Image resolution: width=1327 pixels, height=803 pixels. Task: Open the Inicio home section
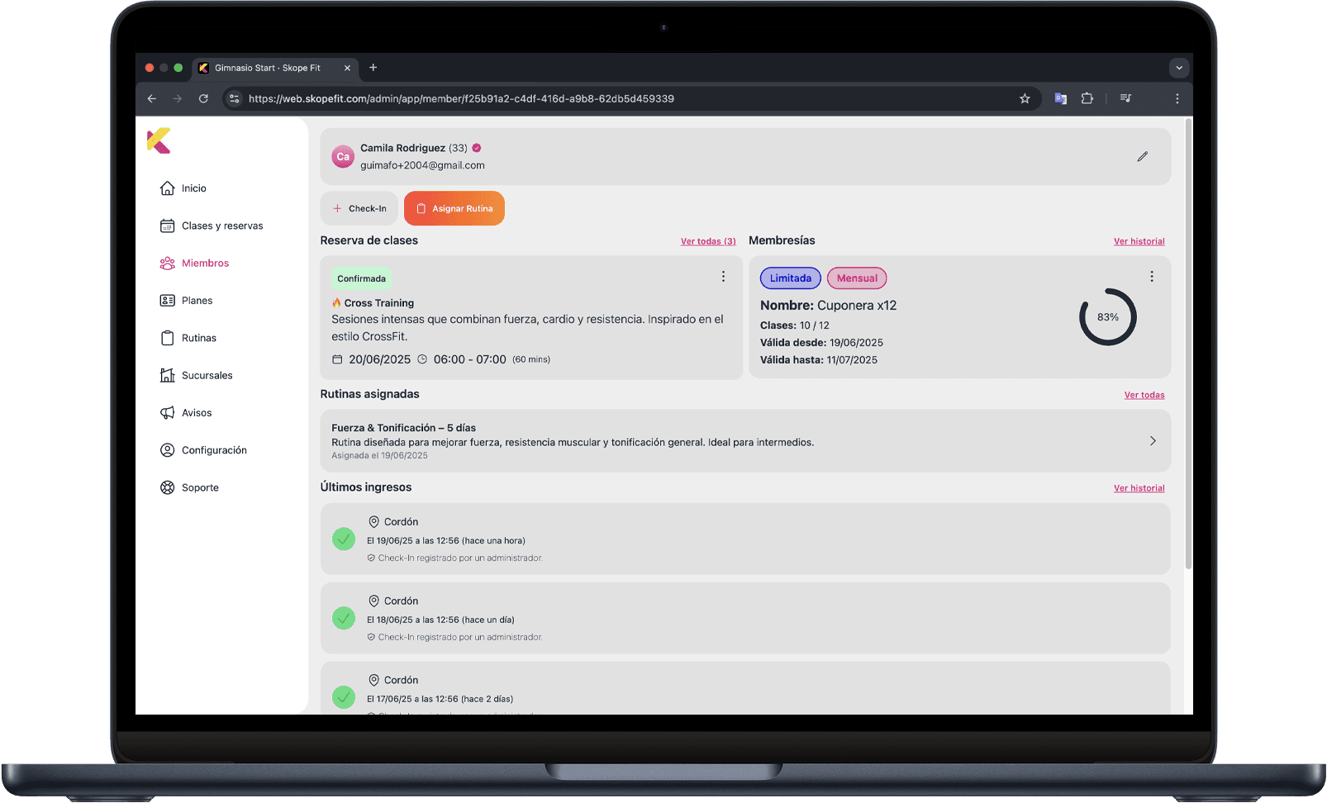point(193,188)
